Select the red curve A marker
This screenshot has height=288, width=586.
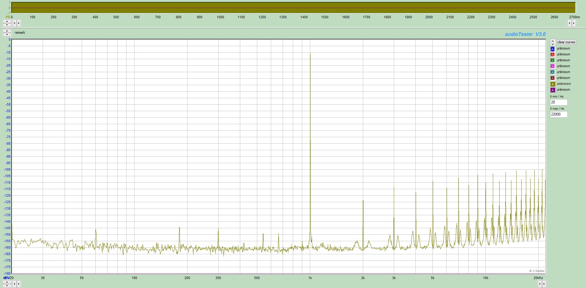(x=553, y=55)
